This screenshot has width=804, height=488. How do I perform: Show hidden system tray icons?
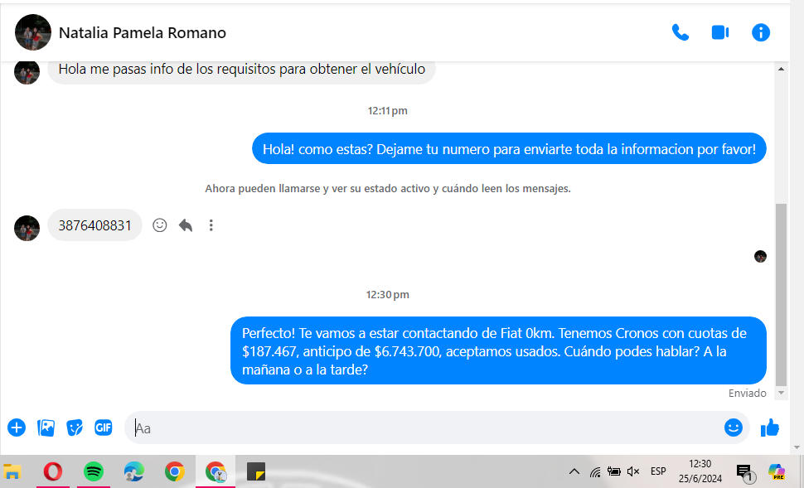pos(574,471)
